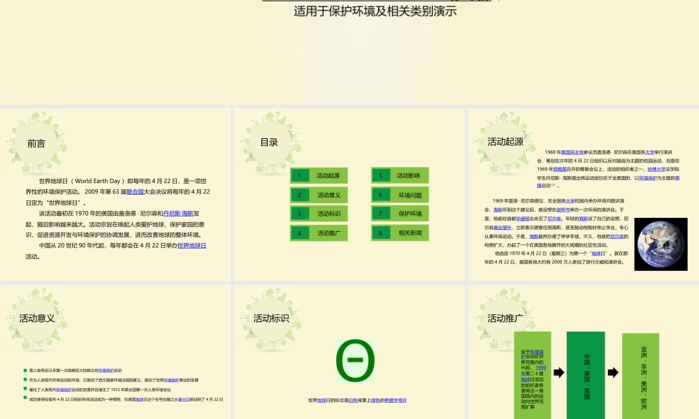Open the 春分日 hyperlink in 活动意义
699x419 pixels.
coord(183,399)
